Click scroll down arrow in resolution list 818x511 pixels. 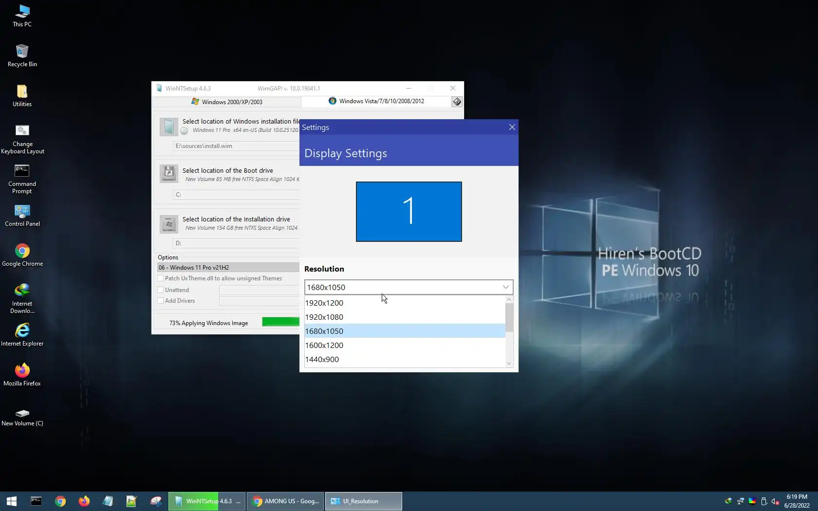tap(509, 364)
